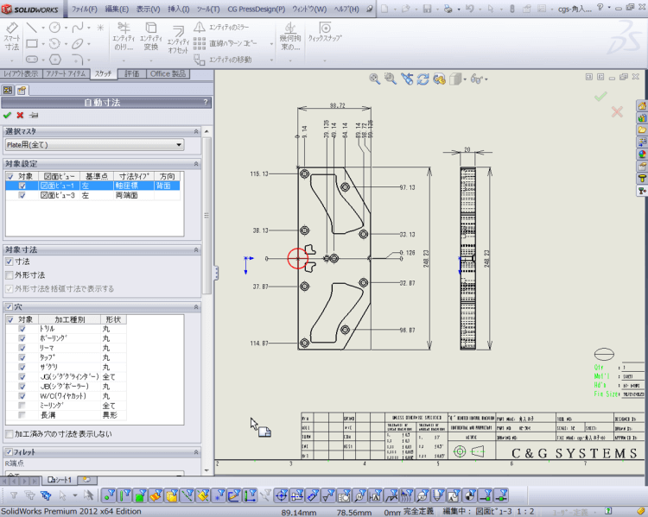Select the Circle sketch tool
Viewport: 648px width, 517px height.
54,28
